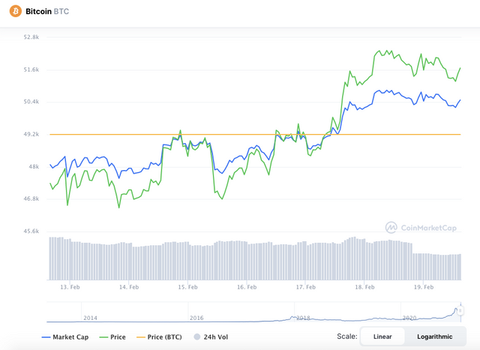Toggle the Market Cap legend series
This screenshot has width=480, height=350.
pyautogui.click(x=65, y=337)
